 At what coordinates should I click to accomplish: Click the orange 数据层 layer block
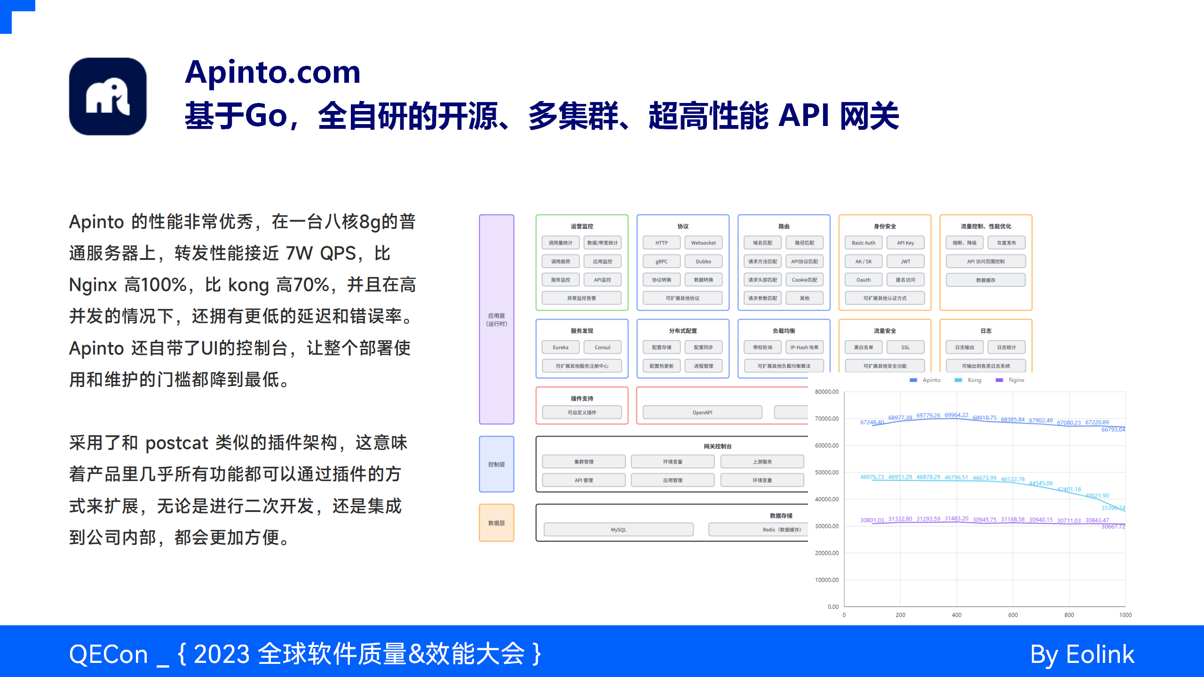pyautogui.click(x=497, y=523)
